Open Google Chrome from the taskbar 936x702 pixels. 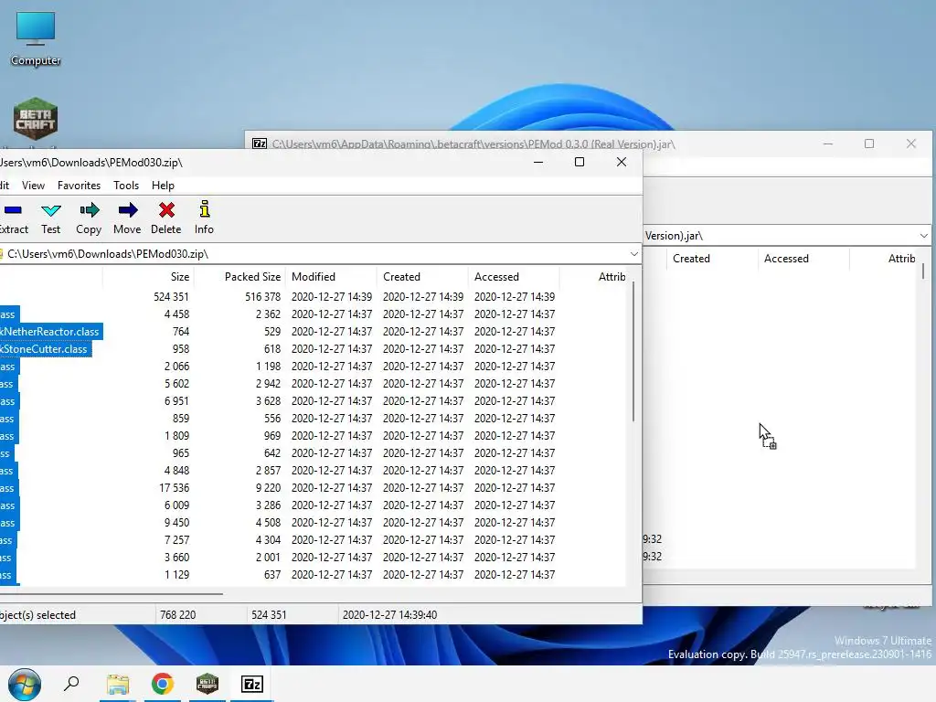click(163, 684)
